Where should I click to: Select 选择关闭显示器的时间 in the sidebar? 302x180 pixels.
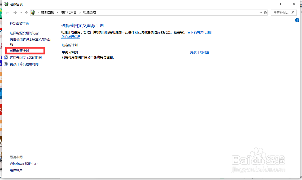[26, 57]
